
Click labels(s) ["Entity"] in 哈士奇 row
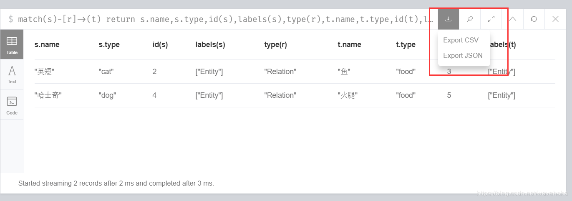209,95
